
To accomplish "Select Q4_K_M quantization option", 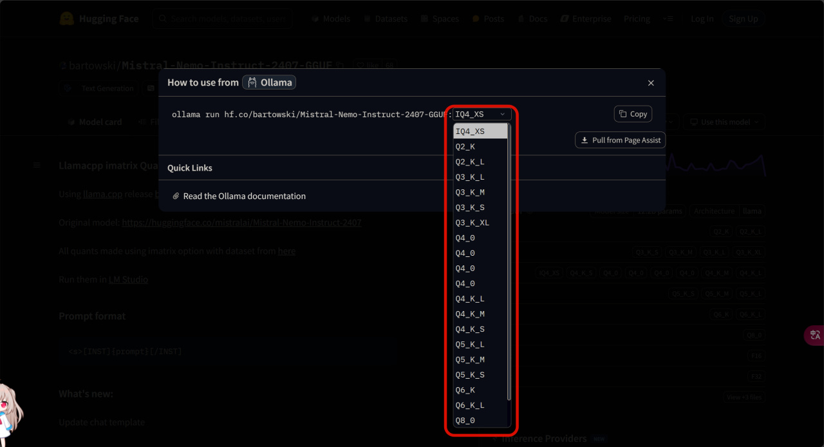I will pyautogui.click(x=480, y=314).
